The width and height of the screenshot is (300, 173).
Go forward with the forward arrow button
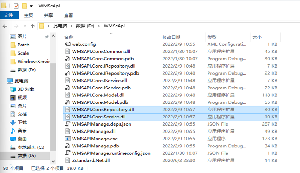pyautogui.click(x=16, y=26)
